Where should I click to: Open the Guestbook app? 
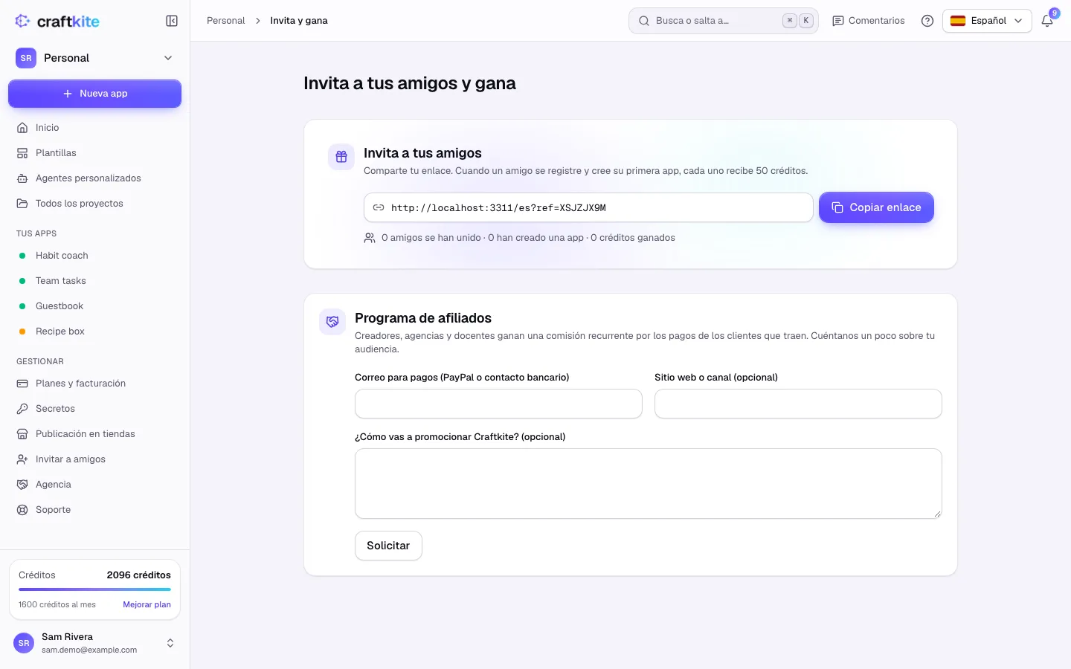(x=94, y=306)
